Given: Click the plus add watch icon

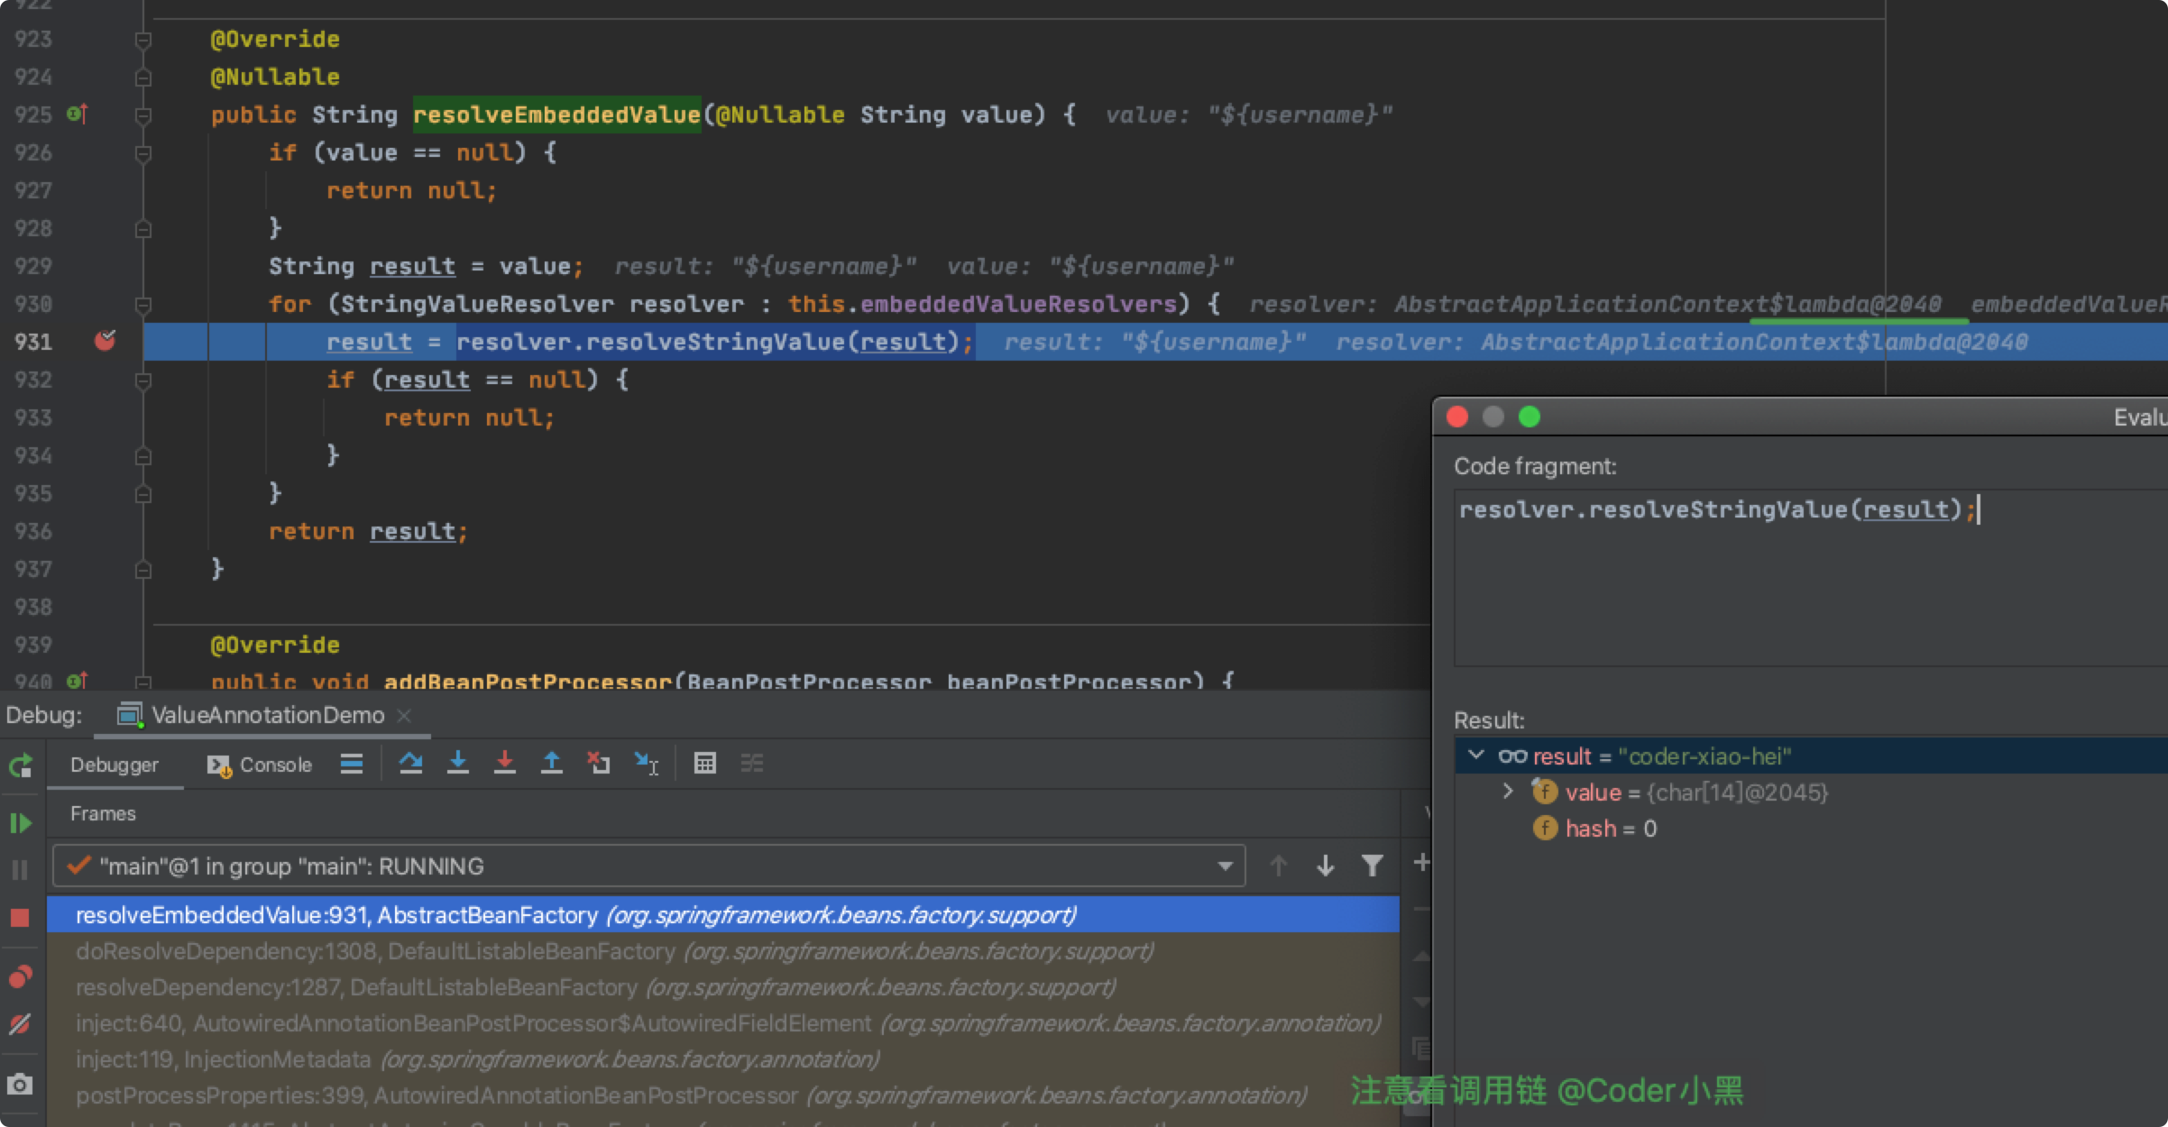Looking at the screenshot, I should (1422, 863).
